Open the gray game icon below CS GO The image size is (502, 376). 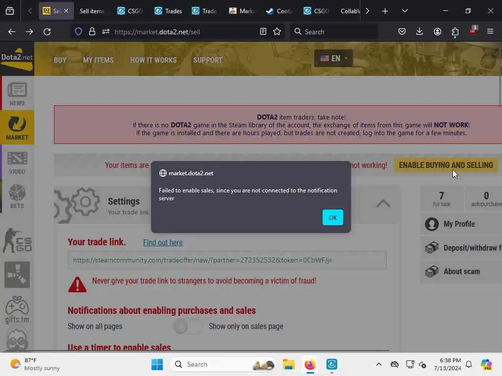coord(17,275)
